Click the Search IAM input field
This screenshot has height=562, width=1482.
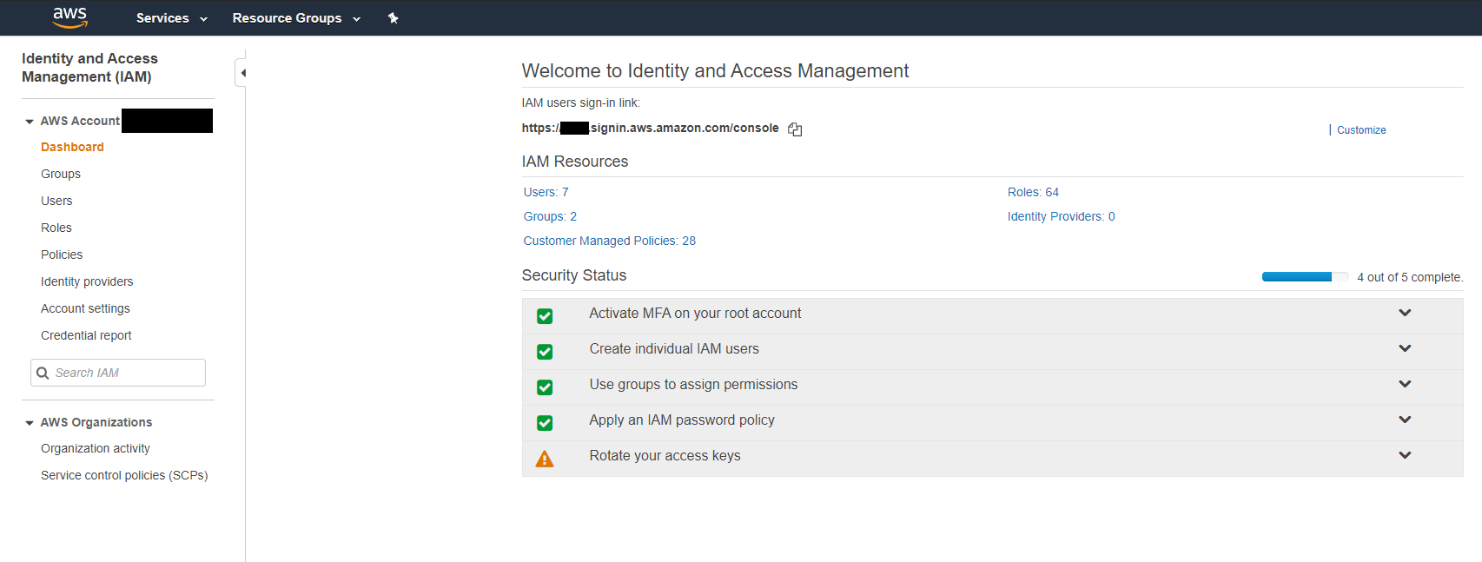click(126, 373)
